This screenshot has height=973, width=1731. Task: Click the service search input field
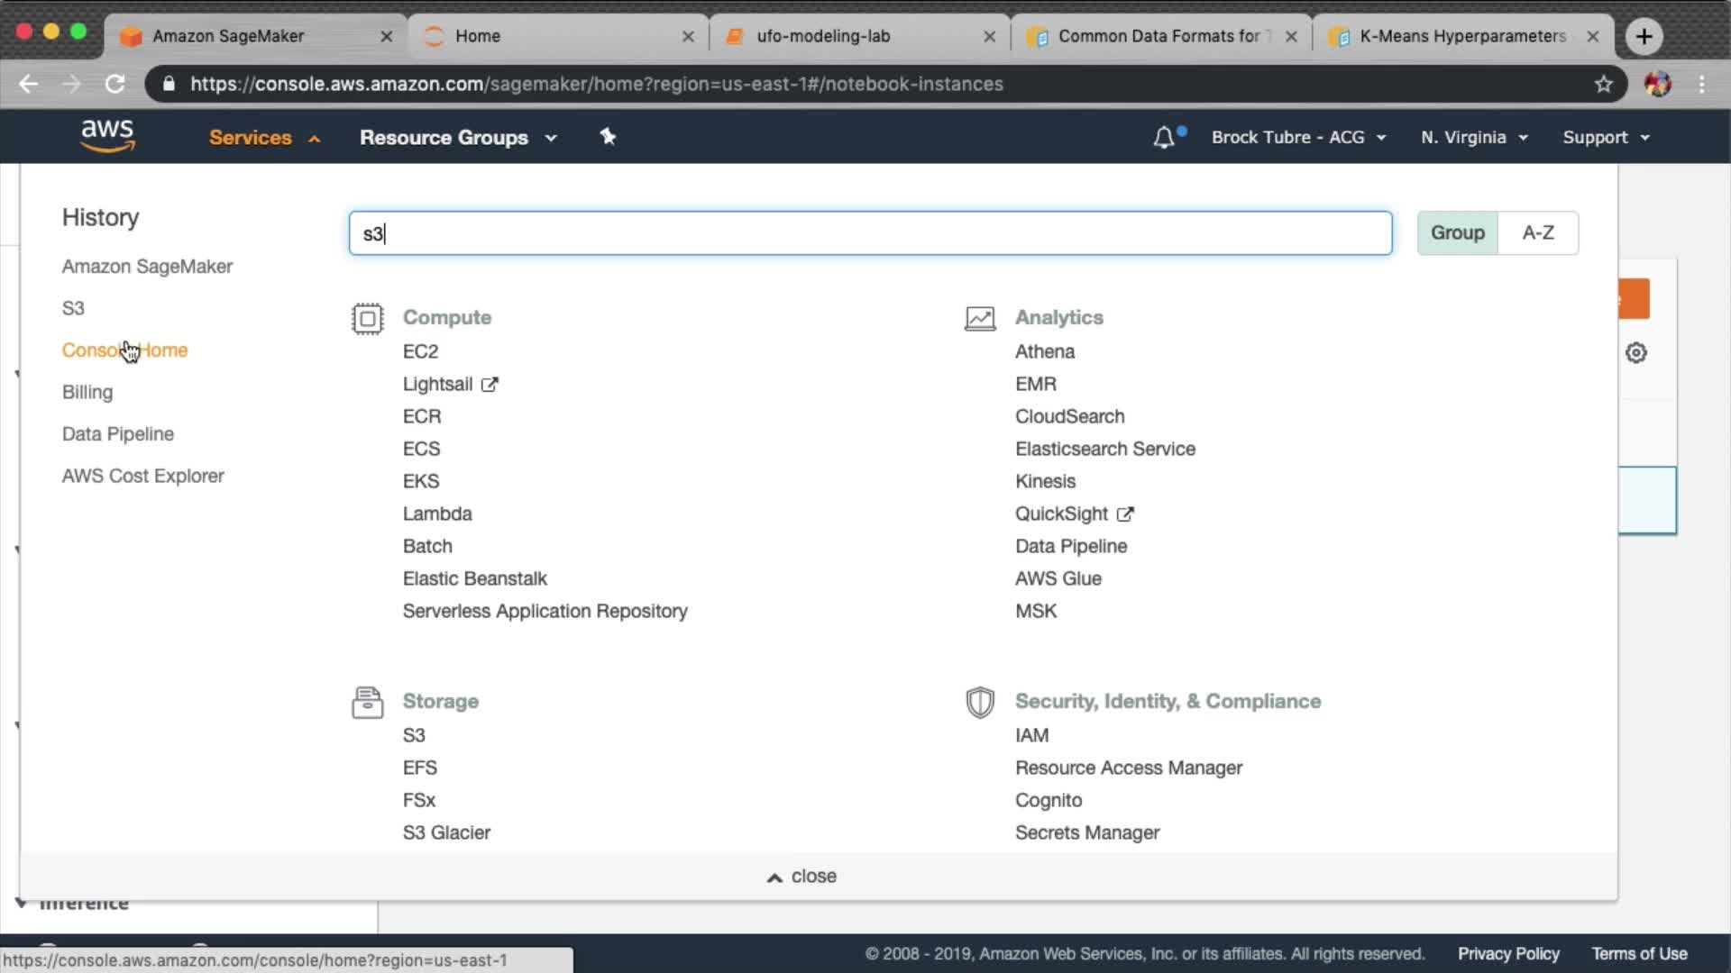[870, 233]
